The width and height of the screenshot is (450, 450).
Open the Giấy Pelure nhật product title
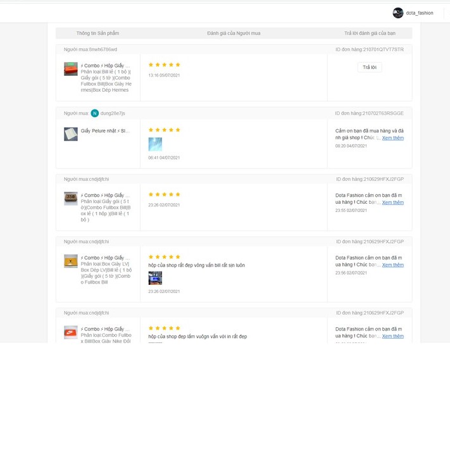tap(105, 131)
